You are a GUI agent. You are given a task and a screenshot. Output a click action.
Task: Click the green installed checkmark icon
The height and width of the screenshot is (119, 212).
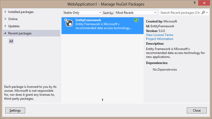point(136,20)
